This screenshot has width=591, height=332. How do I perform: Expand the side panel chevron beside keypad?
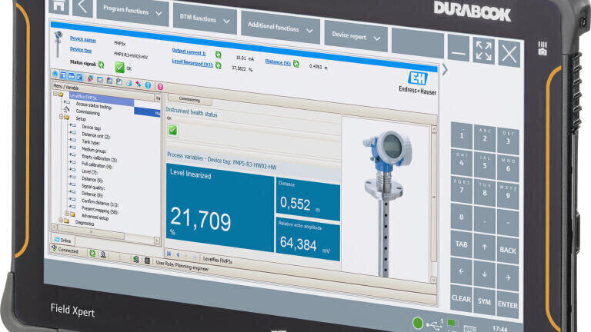click(445, 69)
